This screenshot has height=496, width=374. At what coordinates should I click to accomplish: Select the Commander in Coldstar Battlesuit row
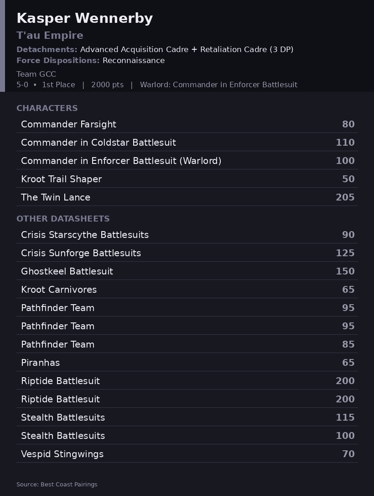click(x=187, y=142)
